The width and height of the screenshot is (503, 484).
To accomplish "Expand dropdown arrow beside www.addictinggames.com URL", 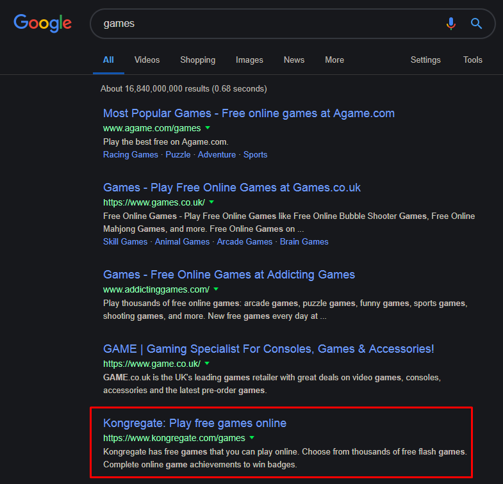I will tap(216, 289).
